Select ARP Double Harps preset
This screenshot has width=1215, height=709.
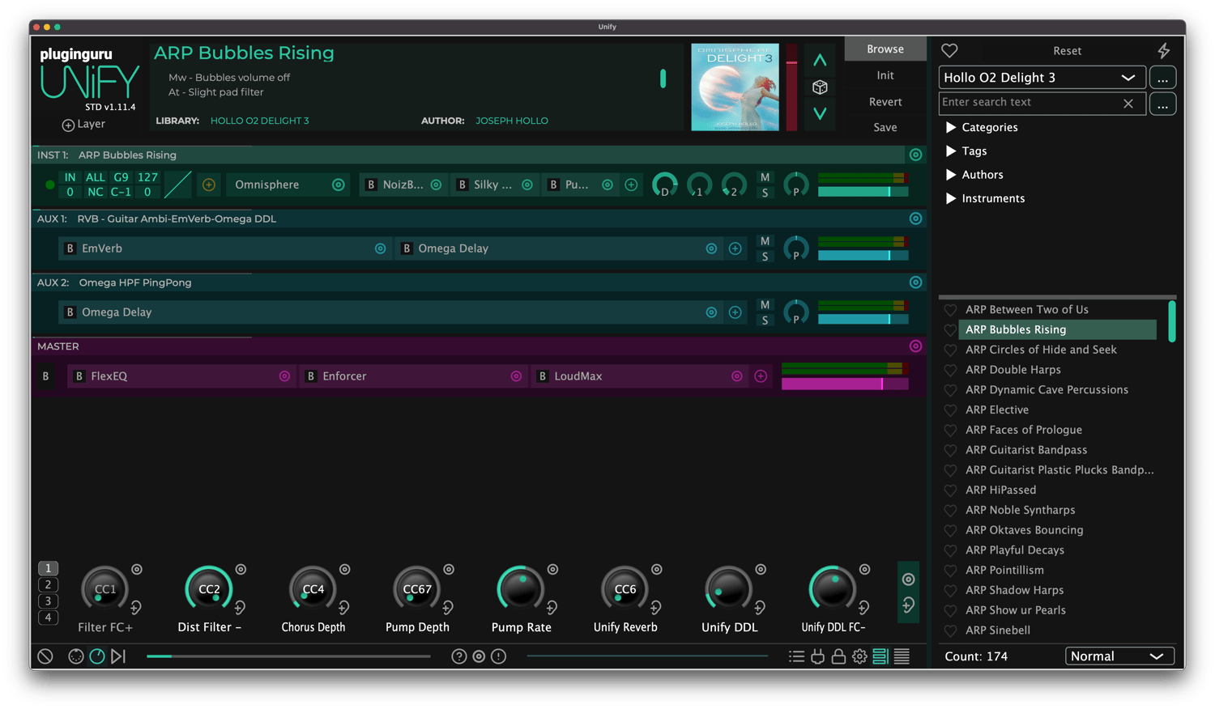pyautogui.click(x=1013, y=370)
